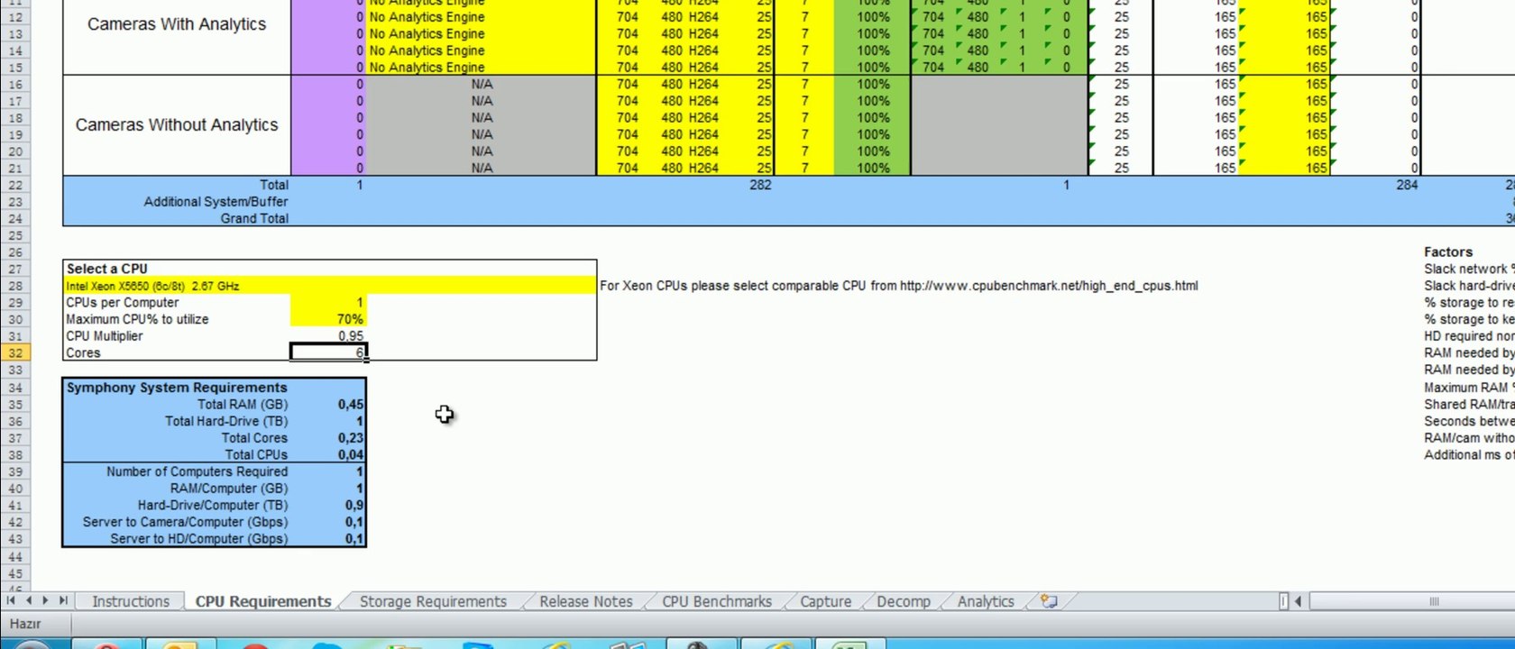This screenshot has height=649, width=1515.
Task: Select row header 28
Action: (x=15, y=286)
